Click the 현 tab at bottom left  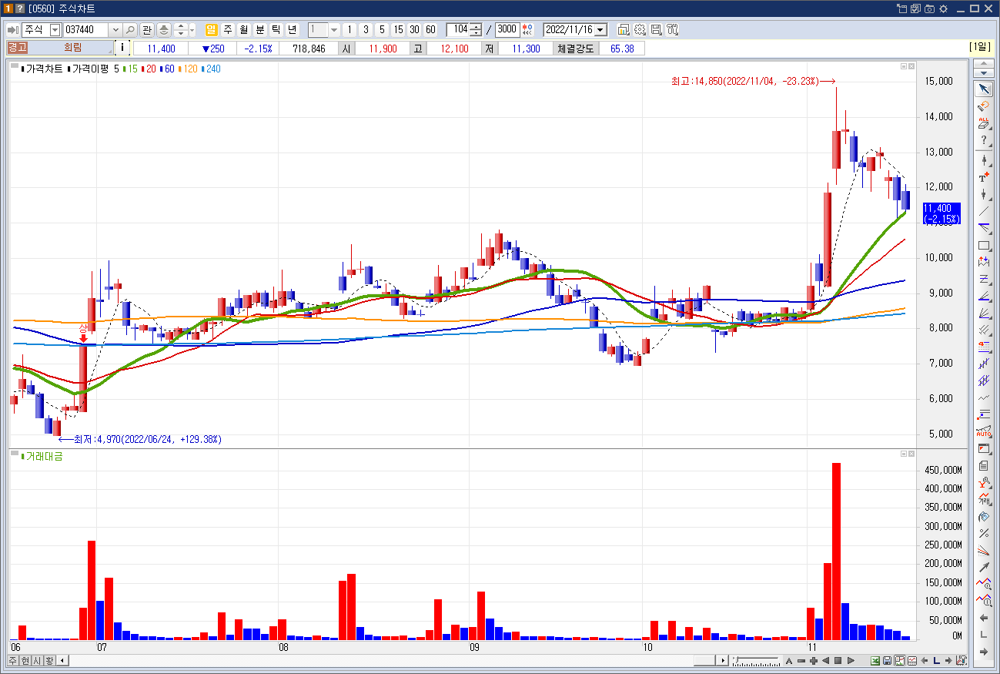pos(25,661)
